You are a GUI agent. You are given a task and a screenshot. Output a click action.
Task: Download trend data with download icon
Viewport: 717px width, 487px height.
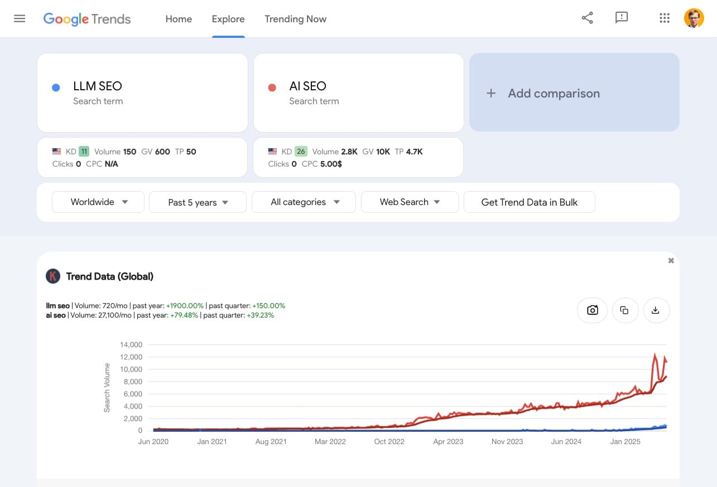(x=656, y=310)
